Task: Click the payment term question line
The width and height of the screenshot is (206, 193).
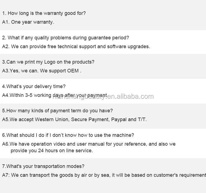Action: coord(57,111)
